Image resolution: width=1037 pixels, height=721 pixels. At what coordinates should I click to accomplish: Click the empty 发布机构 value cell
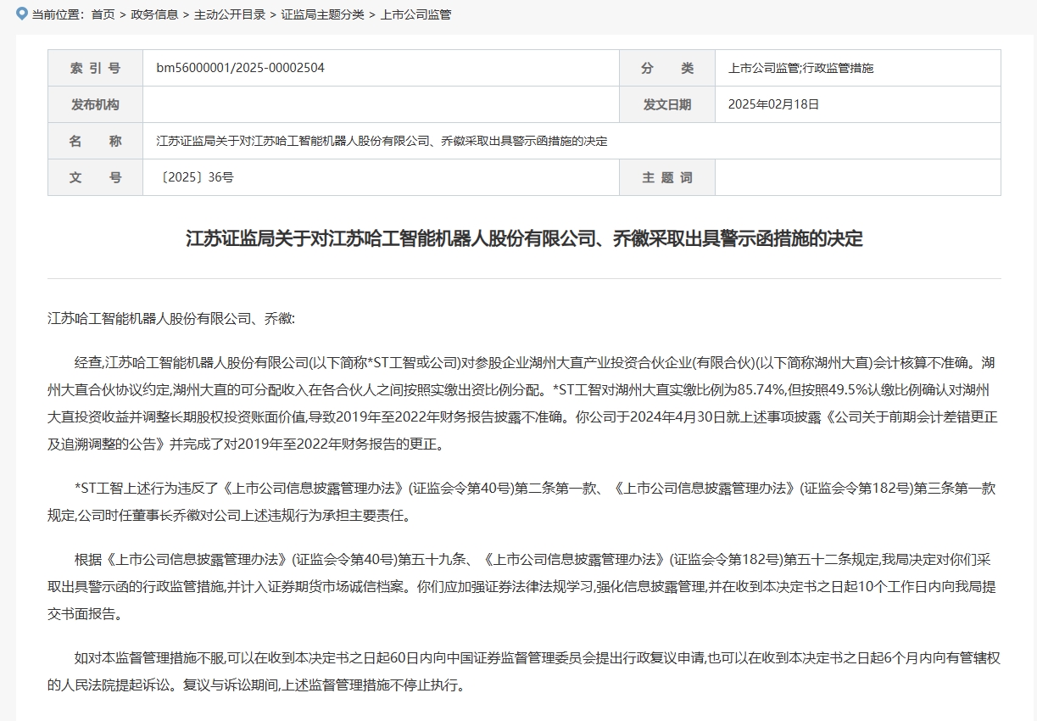coord(380,104)
